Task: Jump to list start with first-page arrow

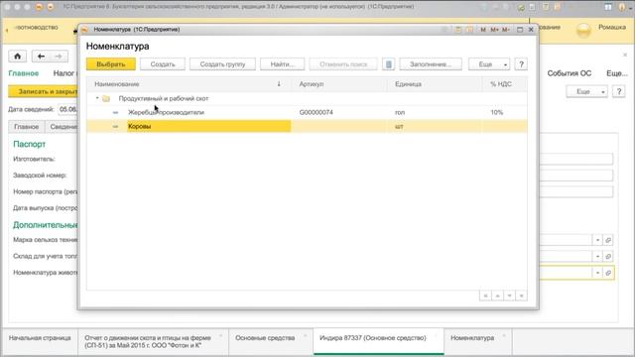Action: [x=485, y=296]
